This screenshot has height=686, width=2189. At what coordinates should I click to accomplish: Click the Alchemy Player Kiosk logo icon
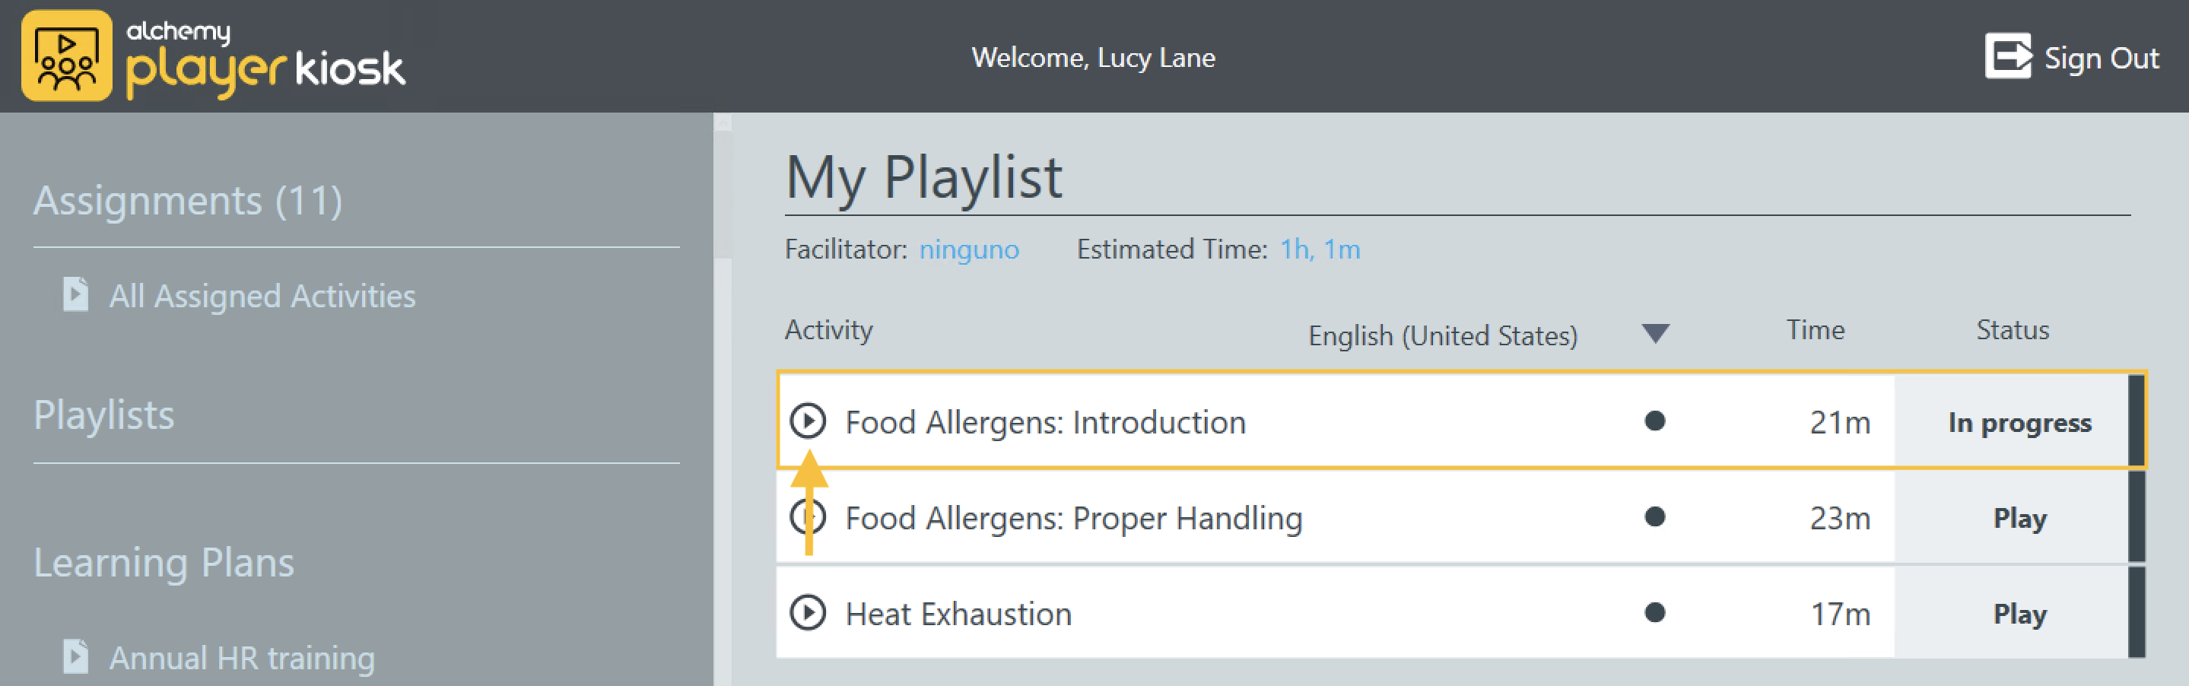(x=66, y=56)
